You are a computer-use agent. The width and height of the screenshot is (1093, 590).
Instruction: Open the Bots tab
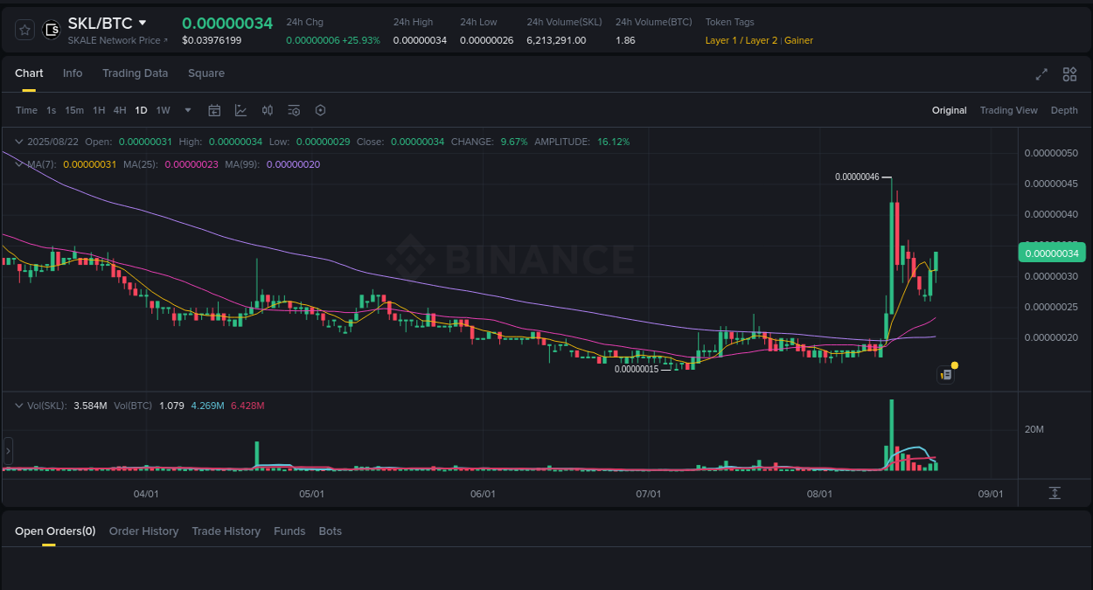tap(331, 531)
